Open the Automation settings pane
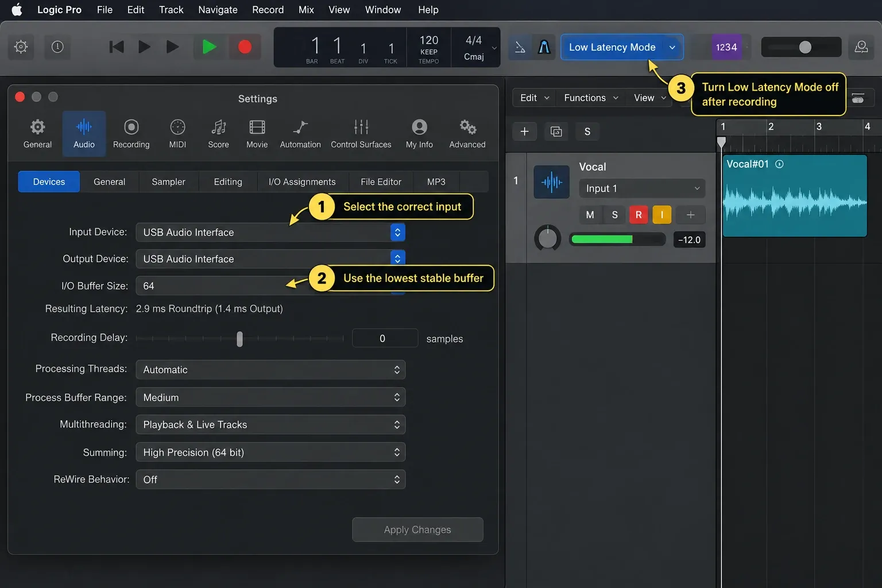Viewport: 882px width, 588px height. tap(300, 134)
